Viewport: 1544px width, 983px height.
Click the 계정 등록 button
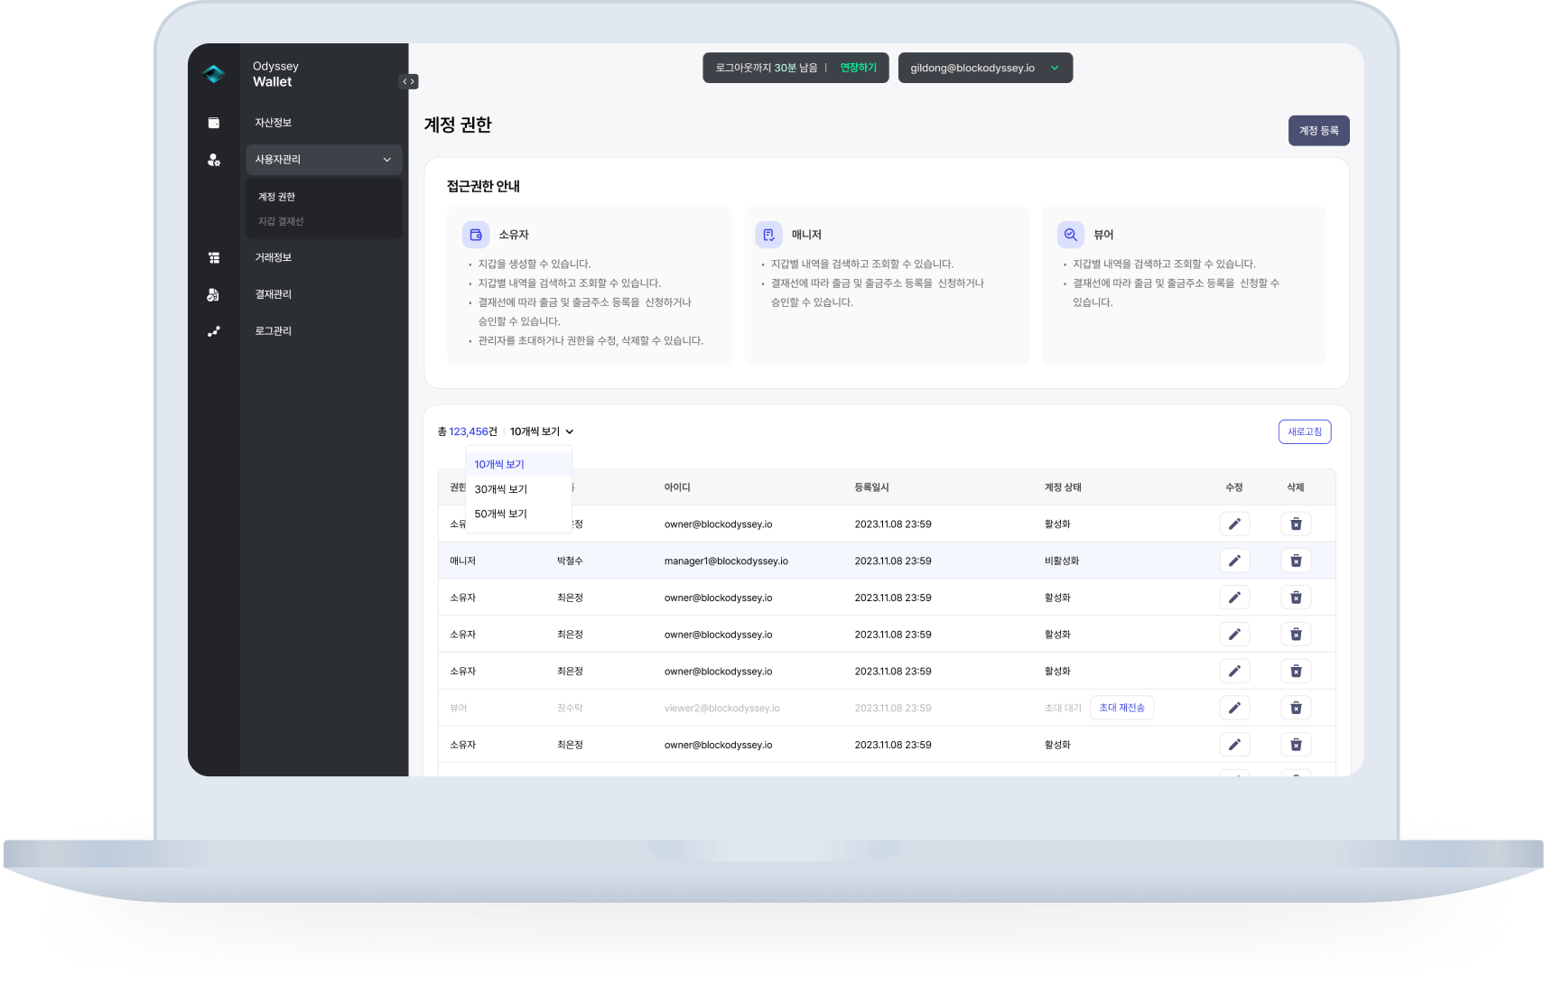[1317, 130]
